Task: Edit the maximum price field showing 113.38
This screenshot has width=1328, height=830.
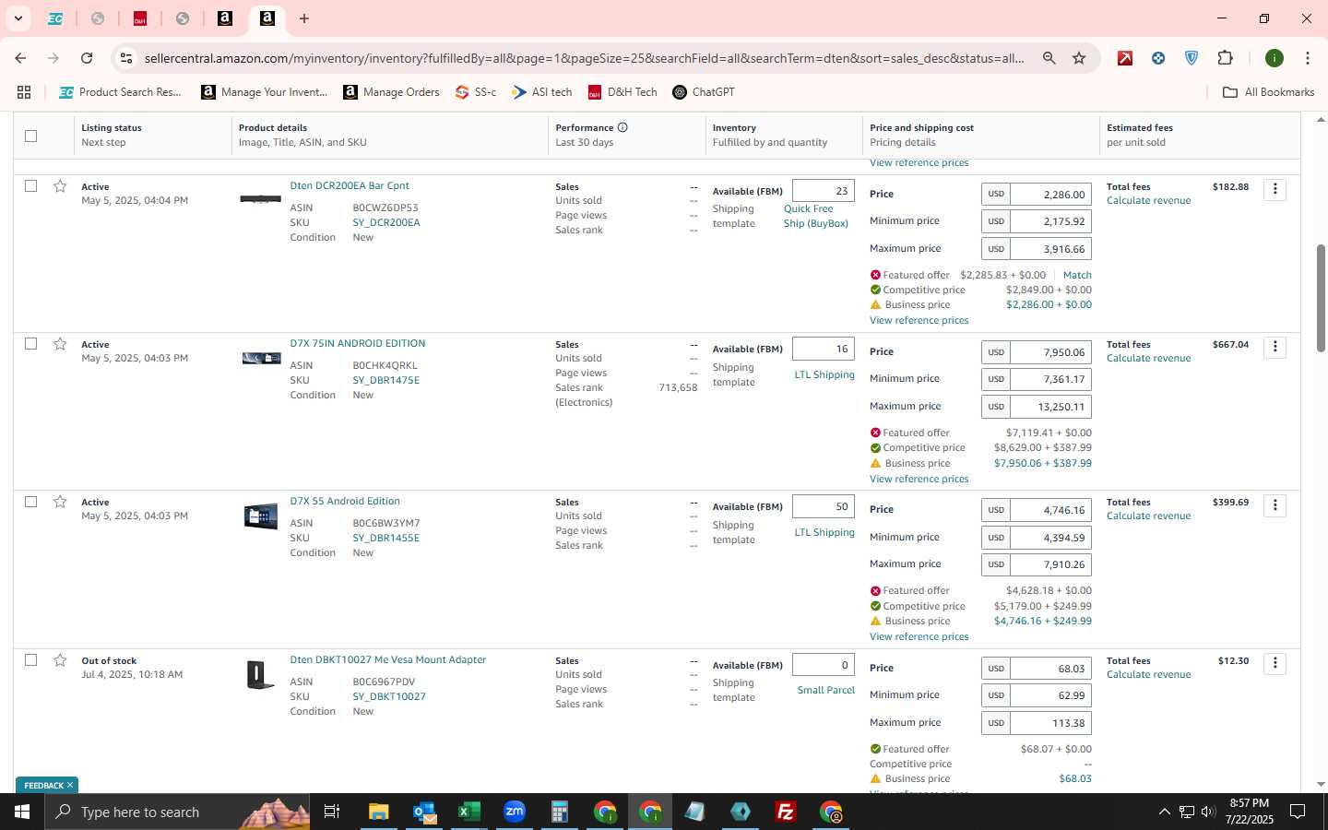Action: tap(1051, 723)
